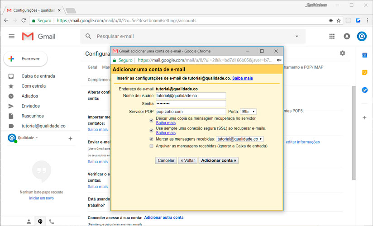Open Google Tasks side panel icon

pyautogui.click(x=364, y=90)
